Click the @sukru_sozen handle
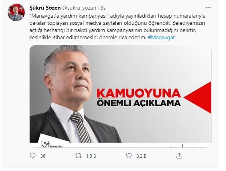 tap(79, 8)
